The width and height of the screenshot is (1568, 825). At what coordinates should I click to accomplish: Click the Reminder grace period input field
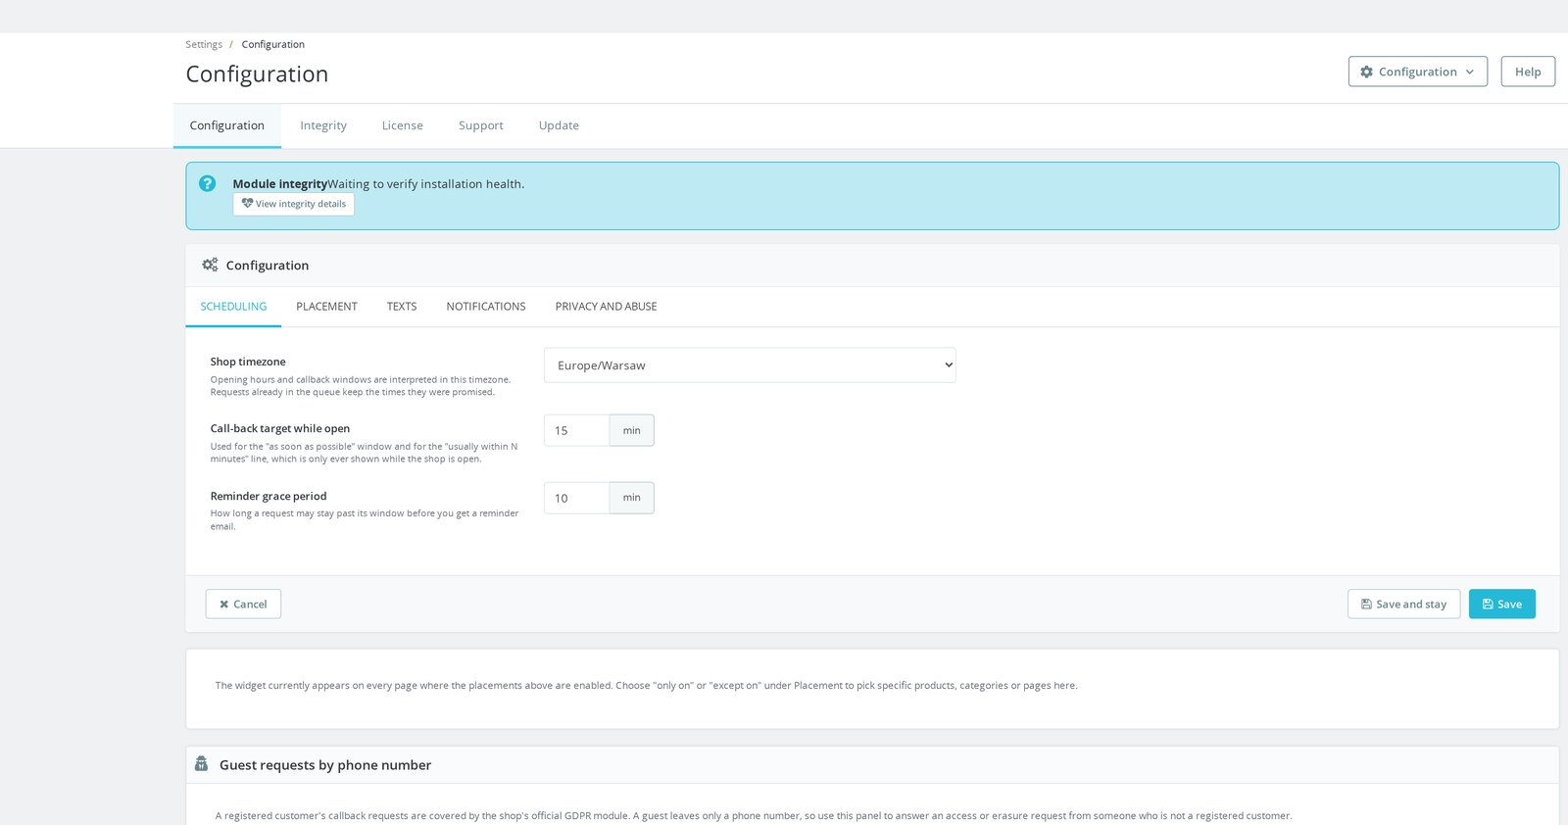pos(576,498)
